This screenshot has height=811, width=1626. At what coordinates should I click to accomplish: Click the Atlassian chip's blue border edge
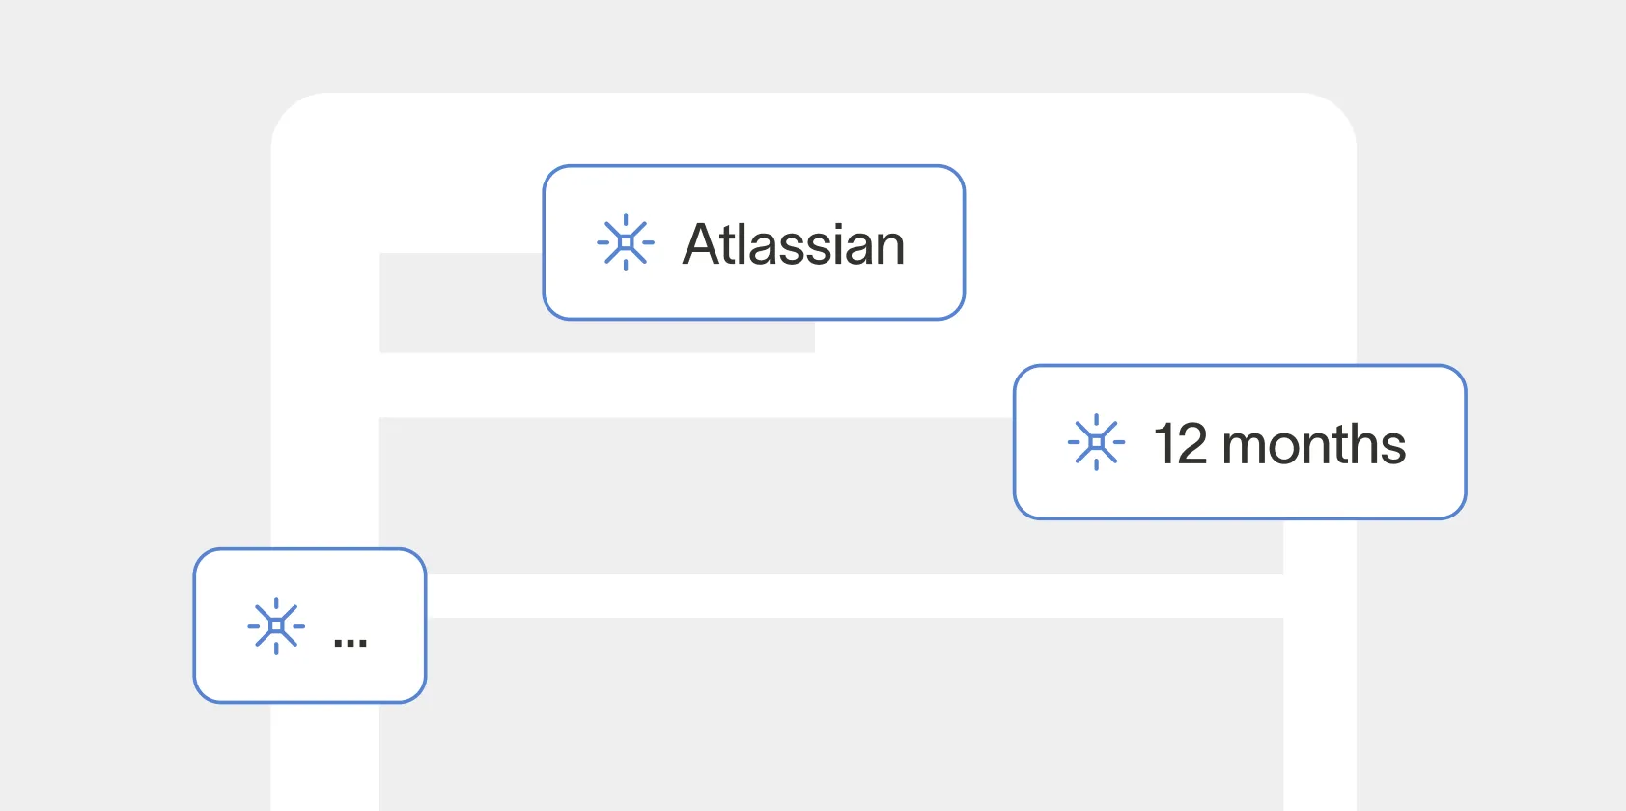coord(753,166)
